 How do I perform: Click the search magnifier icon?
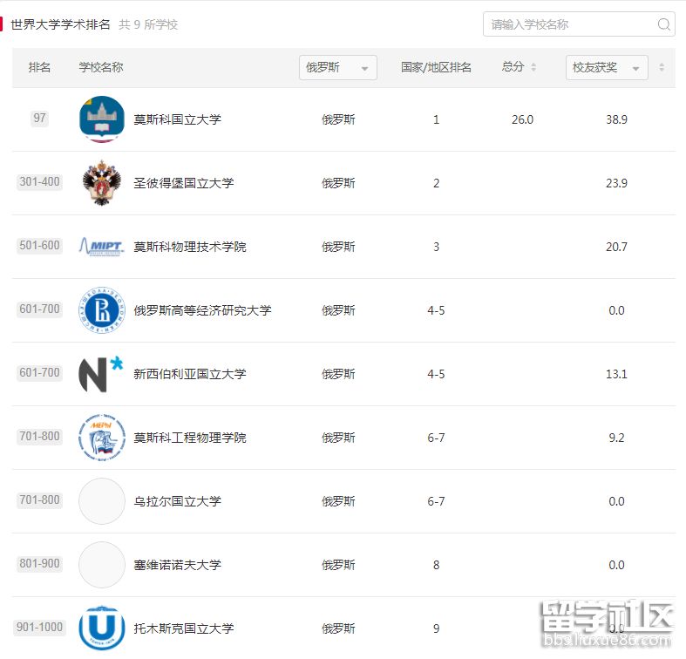point(663,24)
